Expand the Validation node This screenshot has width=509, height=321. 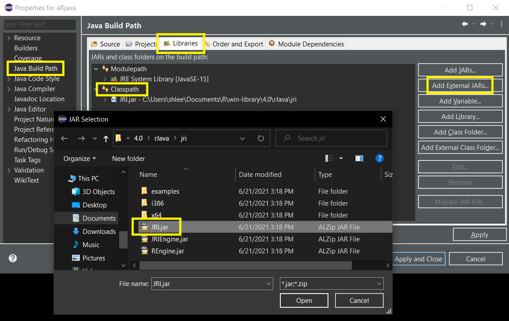[9, 170]
